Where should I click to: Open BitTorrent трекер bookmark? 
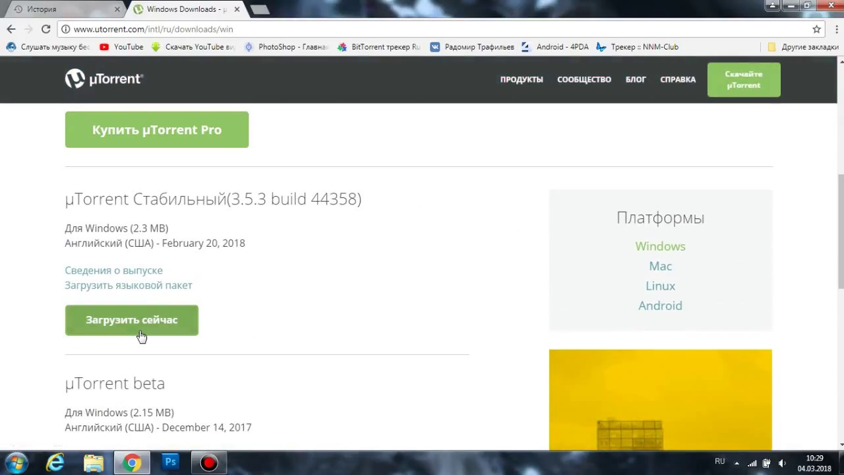tap(378, 47)
